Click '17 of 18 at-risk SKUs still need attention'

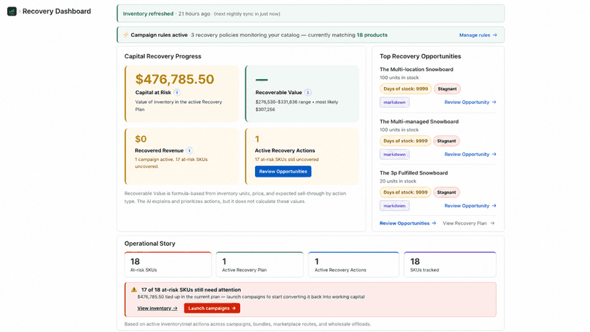pos(191,289)
